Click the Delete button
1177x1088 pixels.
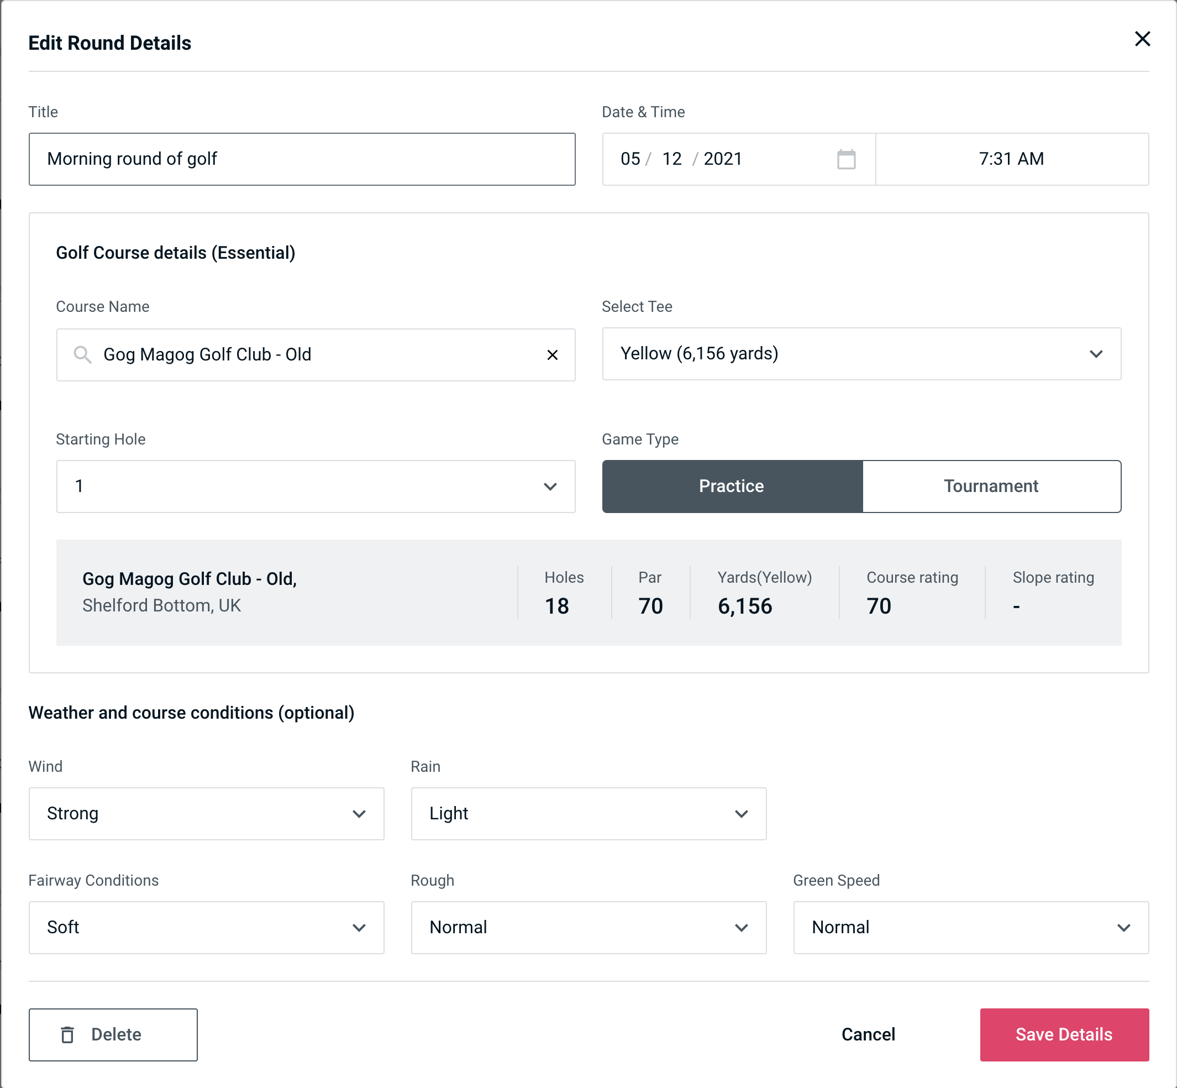click(x=114, y=1034)
